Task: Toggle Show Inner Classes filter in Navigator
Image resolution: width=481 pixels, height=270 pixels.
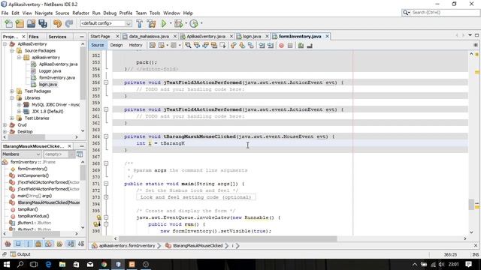Action: 48,244
